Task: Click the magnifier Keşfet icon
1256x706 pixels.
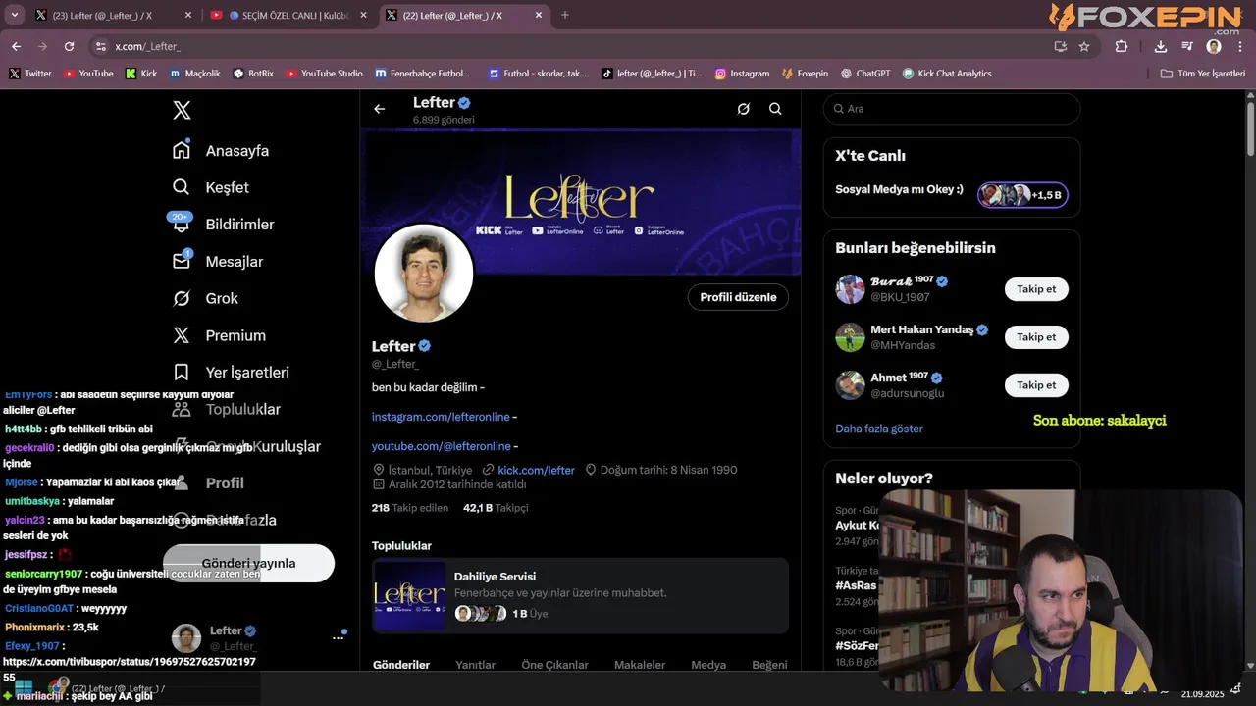Action: [x=181, y=187]
